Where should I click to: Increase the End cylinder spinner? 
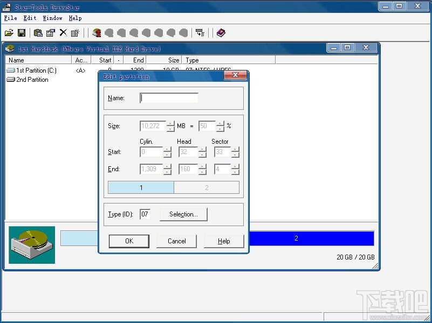pyautogui.click(x=167, y=166)
